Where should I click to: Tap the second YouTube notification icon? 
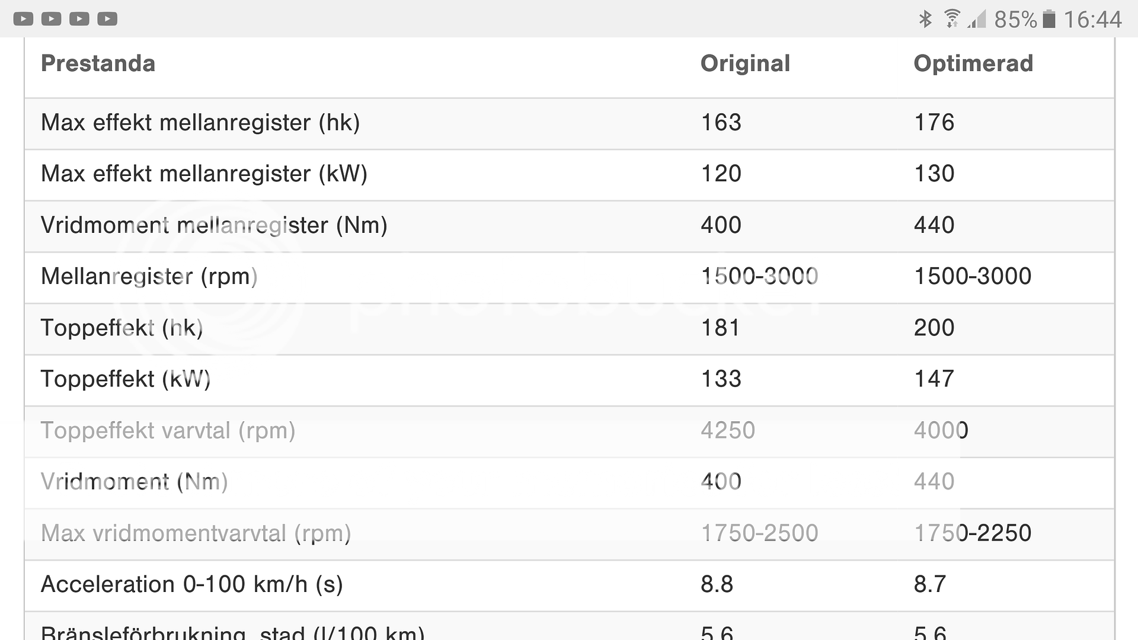click(x=51, y=19)
